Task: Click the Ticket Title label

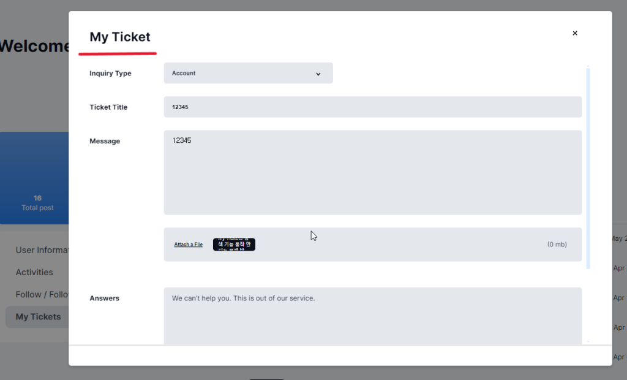Action: point(108,107)
